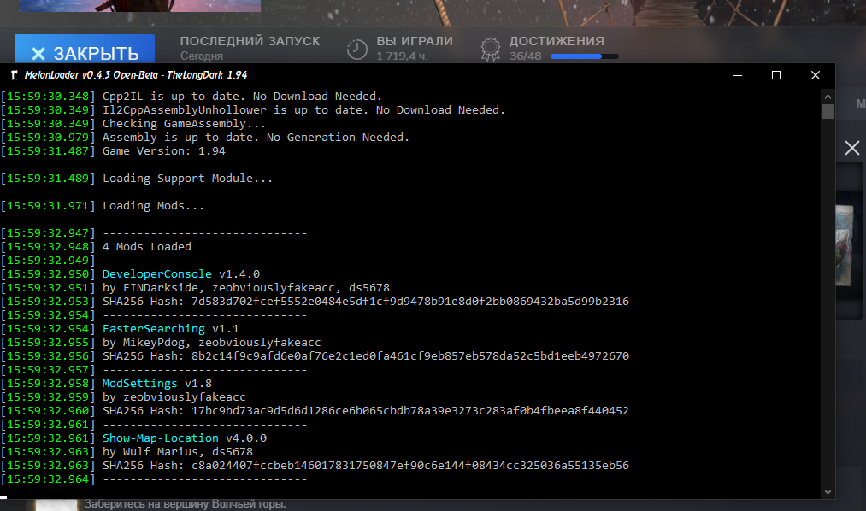Viewport: 866px width, 511px height.
Task: Click the 'Loading Support Module...' line
Action: [x=187, y=179]
